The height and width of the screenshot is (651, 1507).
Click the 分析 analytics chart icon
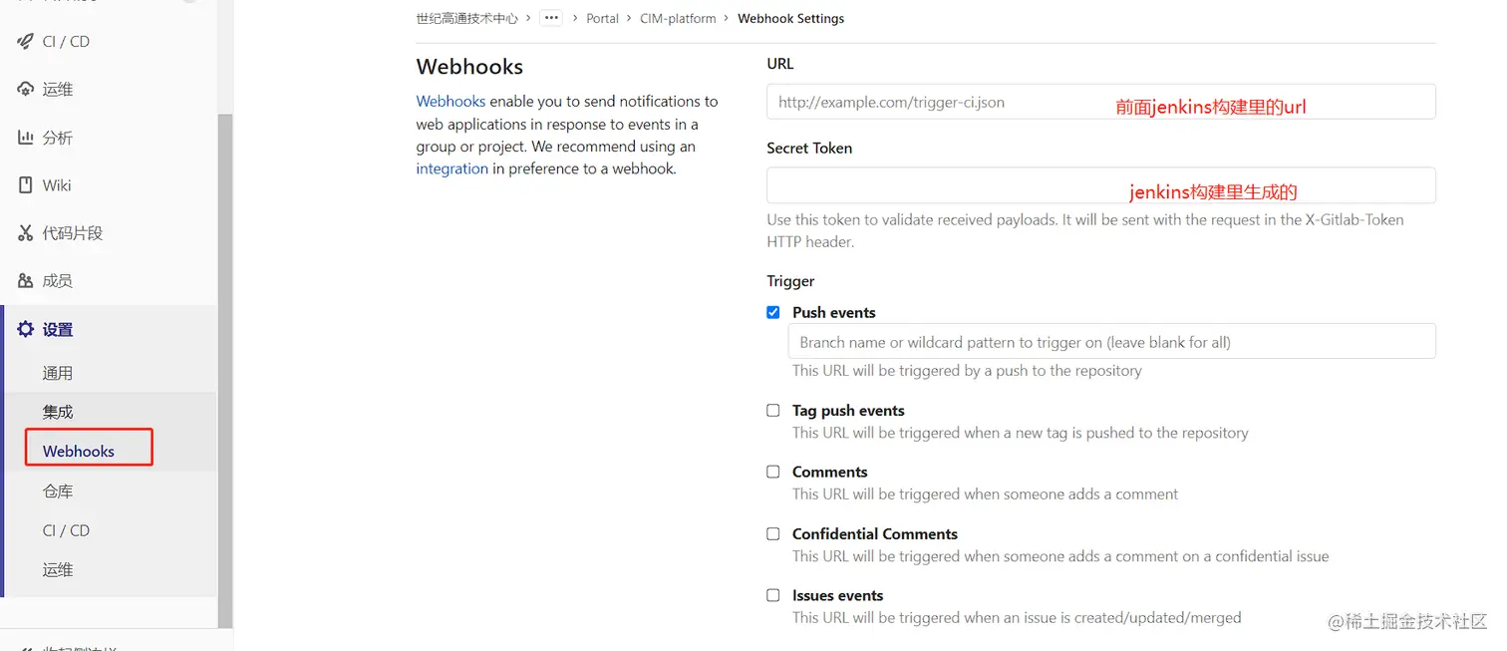coord(26,138)
